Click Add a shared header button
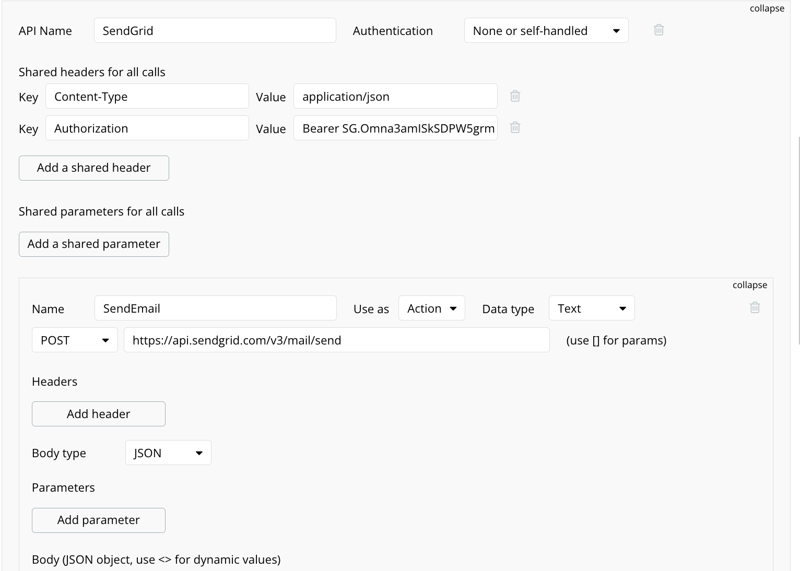The image size is (800, 571). click(x=94, y=168)
